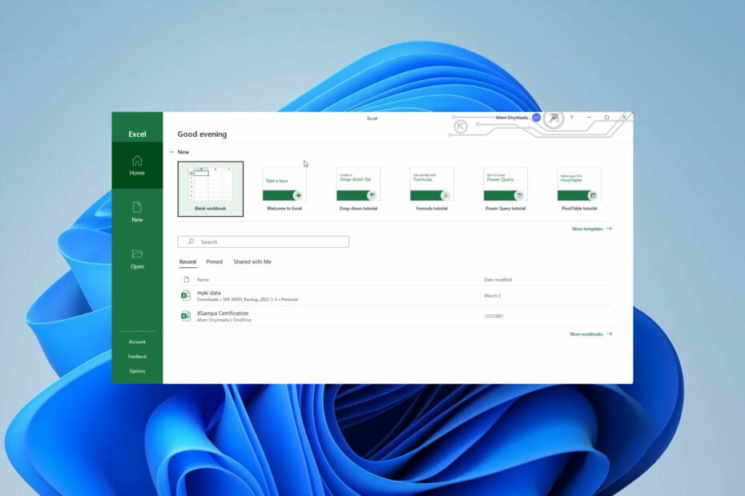Open Help via the question mark icon
Viewport: 745px width, 496px height.
click(571, 118)
